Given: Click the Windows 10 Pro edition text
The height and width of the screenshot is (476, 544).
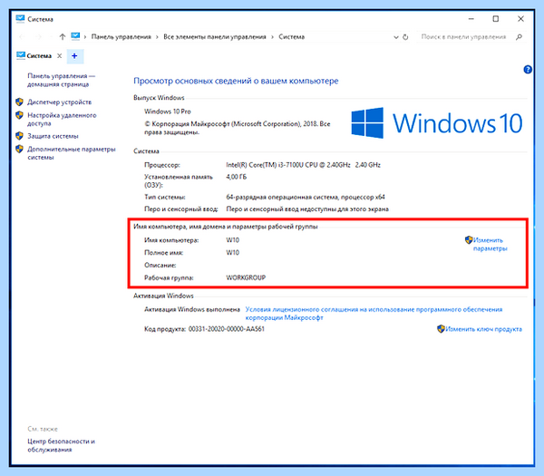Looking at the screenshot, I should pos(168,112).
